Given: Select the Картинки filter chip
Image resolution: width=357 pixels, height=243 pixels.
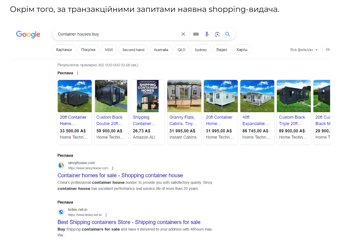Looking at the screenshot, I should (64, 50).
